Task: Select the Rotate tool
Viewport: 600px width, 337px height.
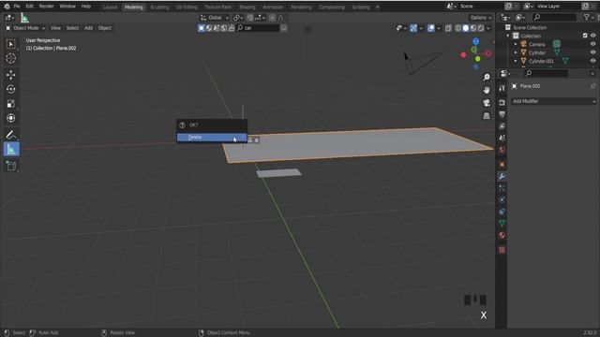Action: [x=10, y=89]
